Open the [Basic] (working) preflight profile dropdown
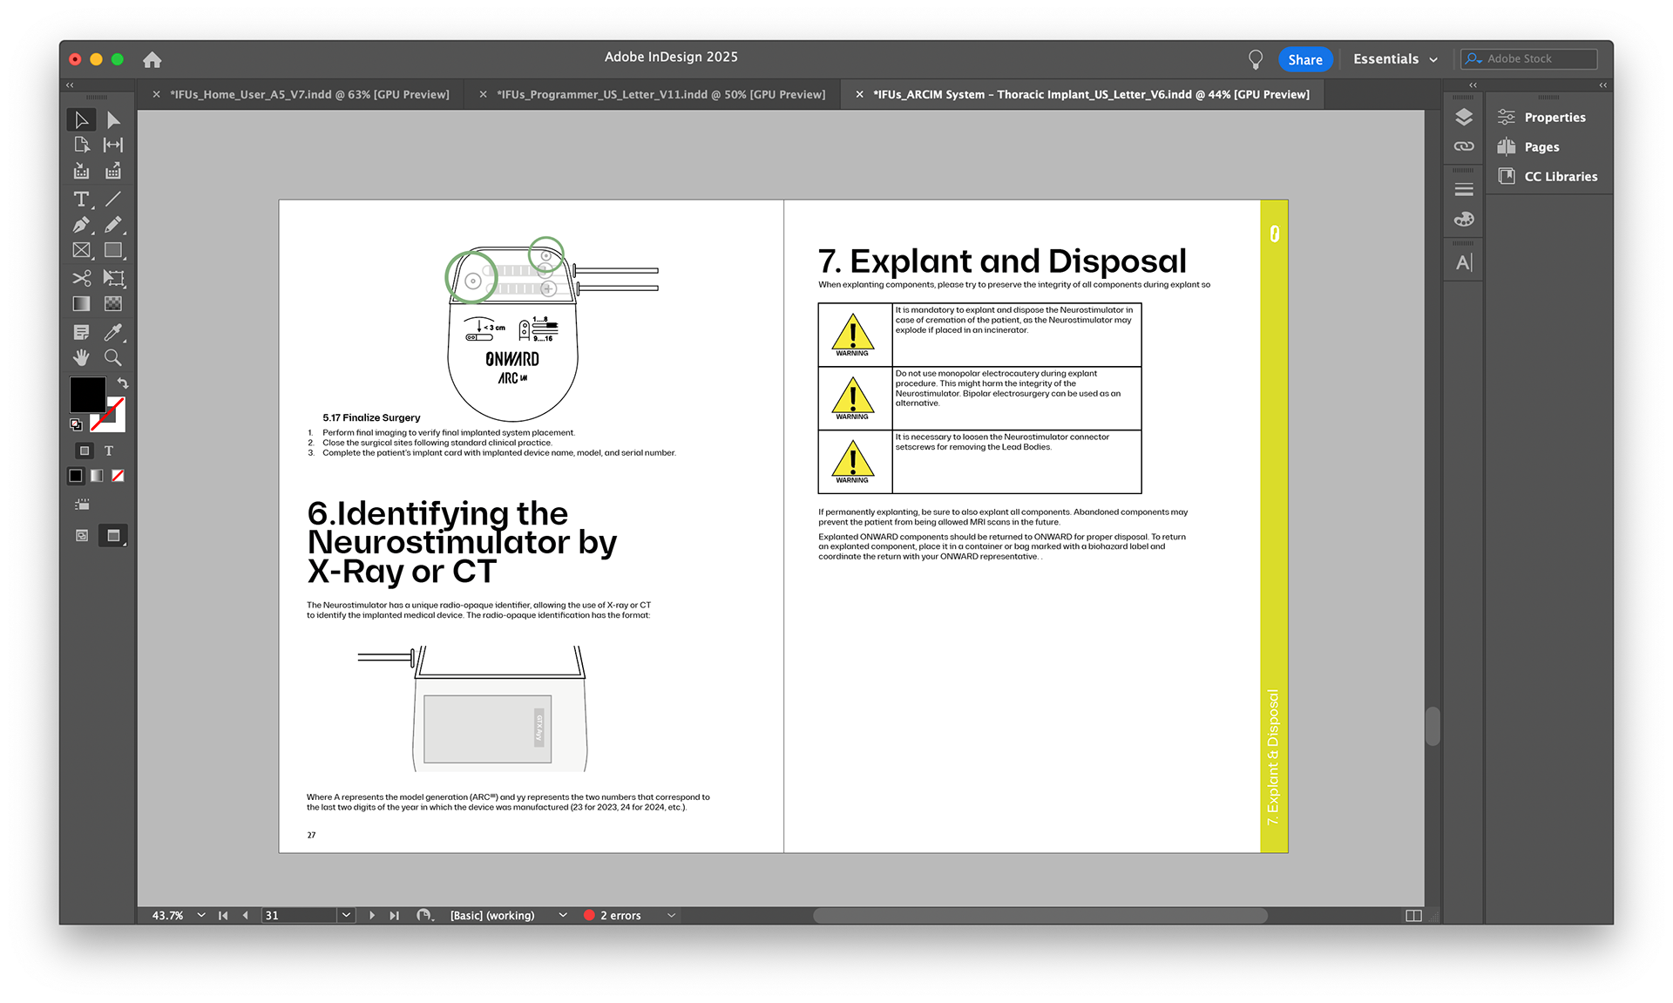Screen dimensions: 1673x1003 tap(563, 915)
